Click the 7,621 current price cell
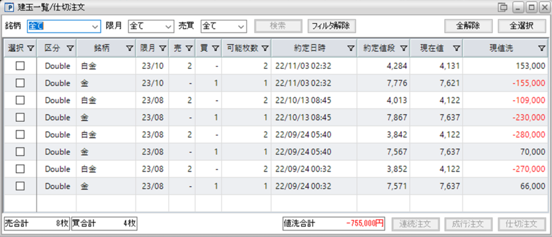 [436, 83]
